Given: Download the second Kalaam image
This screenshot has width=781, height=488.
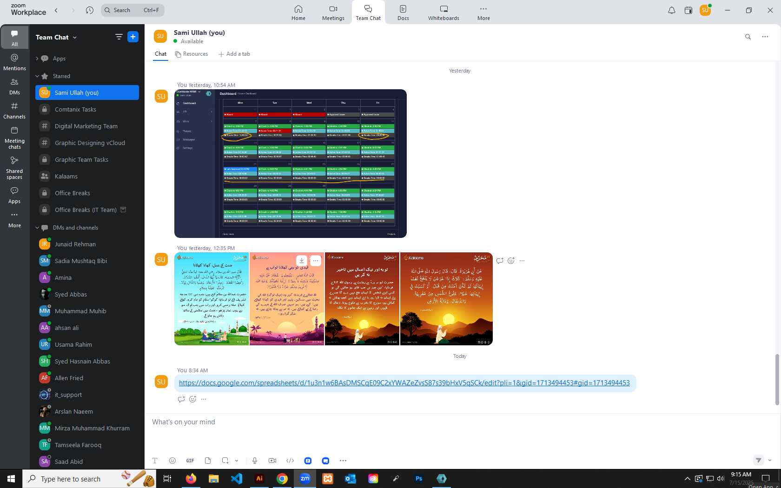Looking at the screenshot, I should click(x=302, y=261).
